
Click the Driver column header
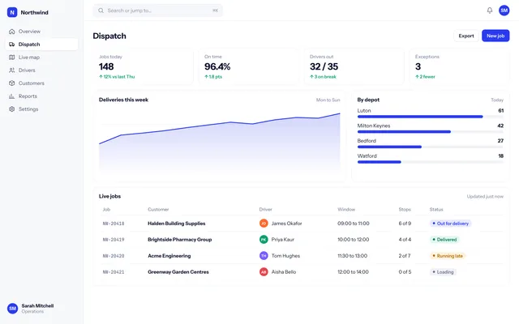(265, 209)
